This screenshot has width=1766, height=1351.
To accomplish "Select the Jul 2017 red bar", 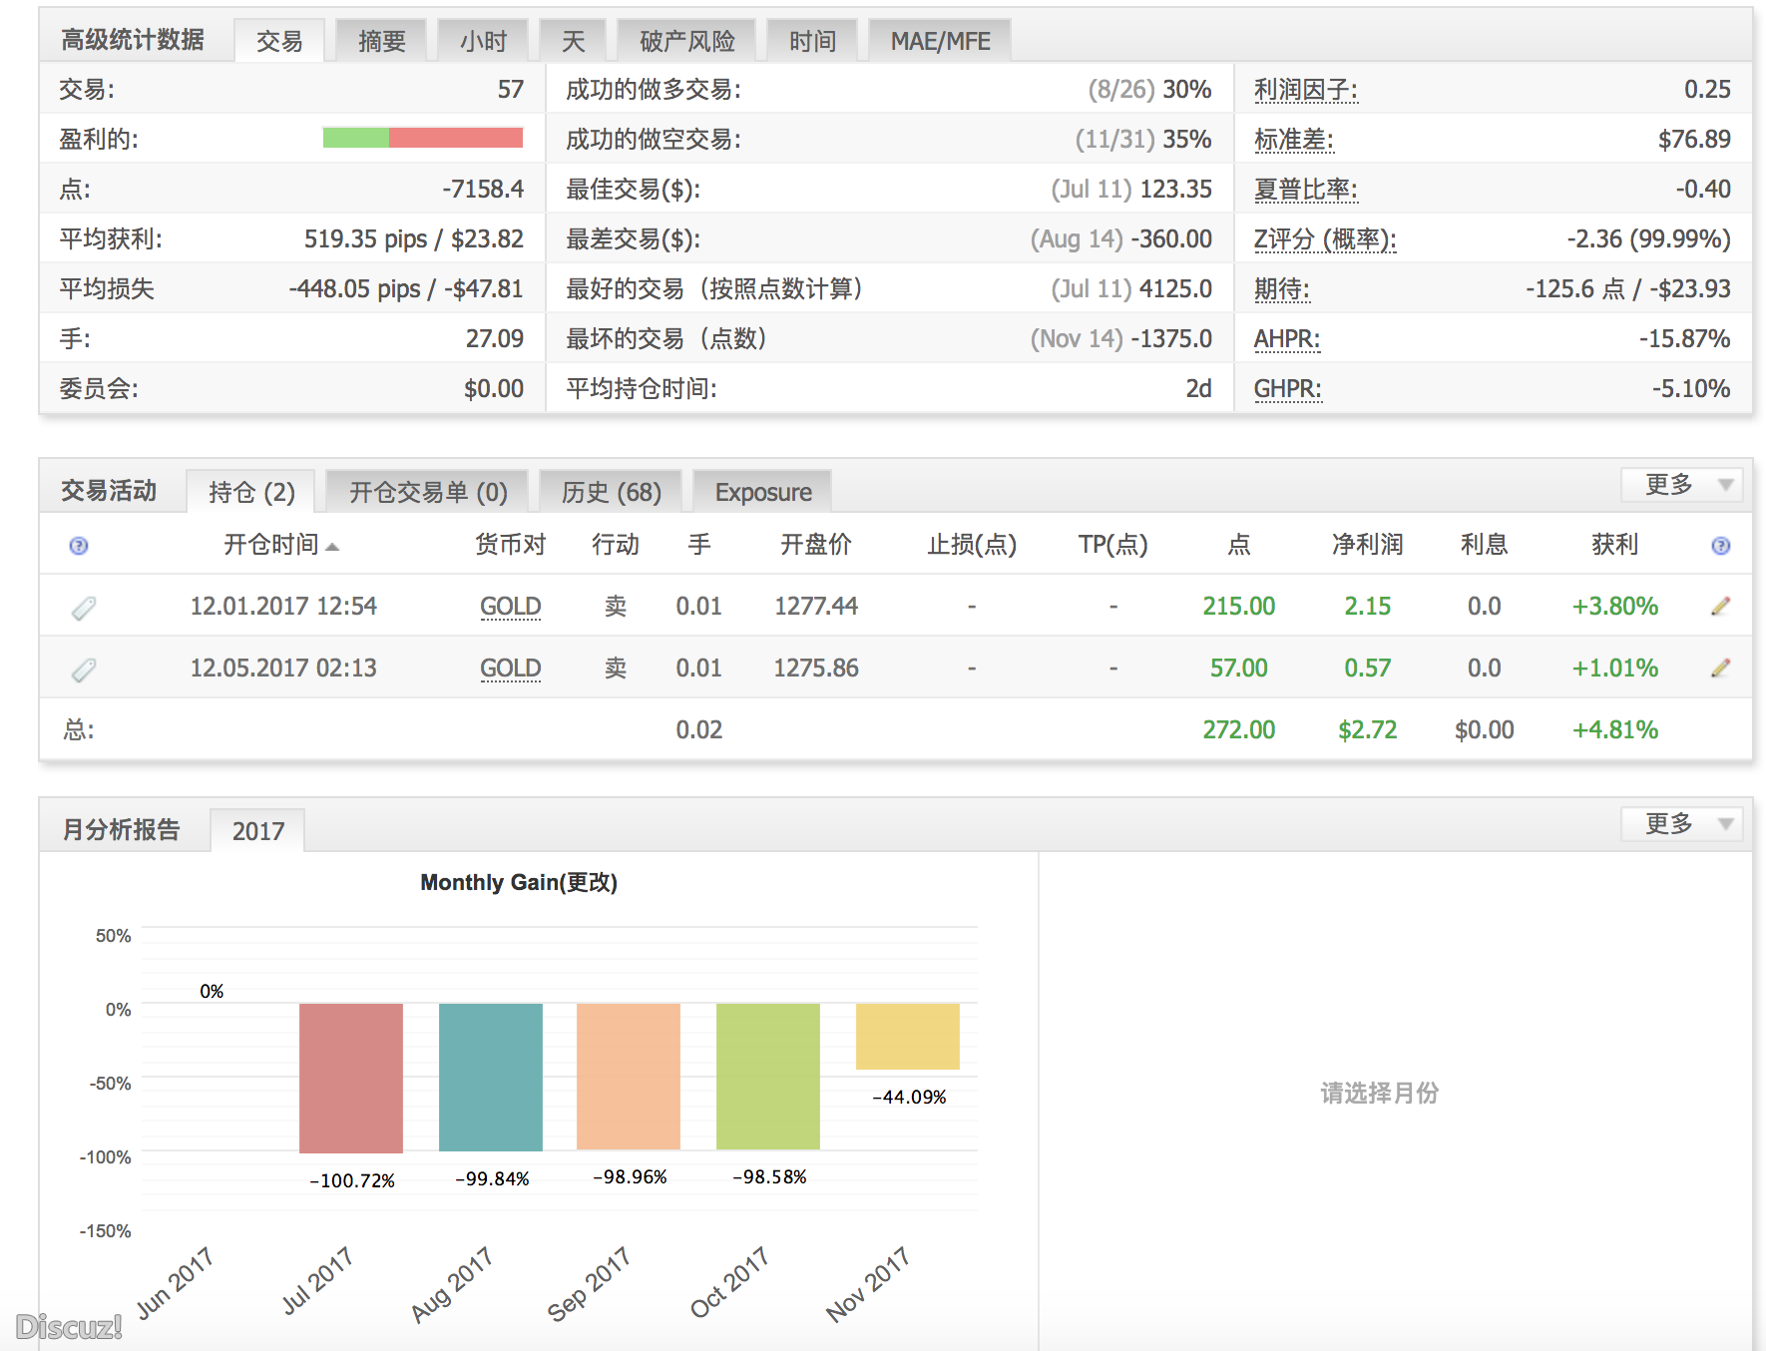I will [x=351, y=1078].
